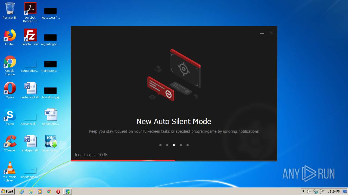Open Windows Explorer folder in taskbar
This screenshot has height=195, width=348.
pyautogui.click(x=31, y=191)
